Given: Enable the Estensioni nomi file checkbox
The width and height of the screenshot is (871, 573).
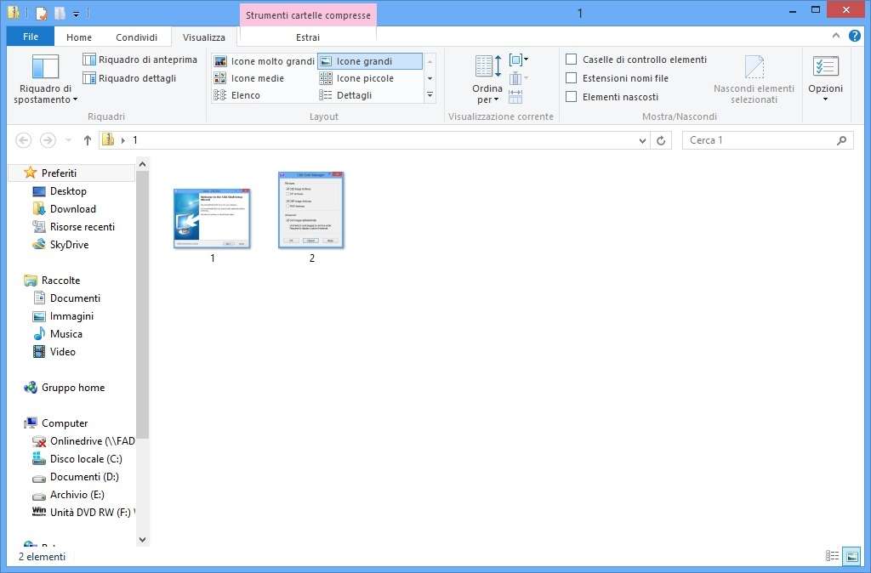Looking at the screenshot, I should tap(571, 77).
